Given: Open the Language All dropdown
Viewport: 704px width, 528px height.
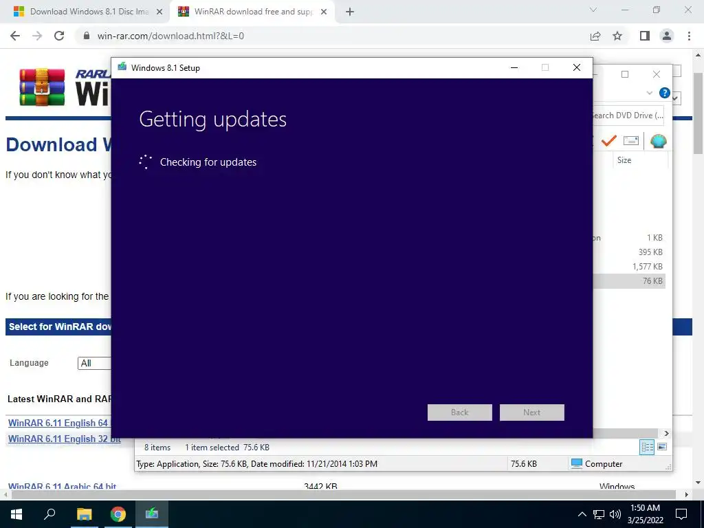Looking at the screenshot, I should click(94, 363).
